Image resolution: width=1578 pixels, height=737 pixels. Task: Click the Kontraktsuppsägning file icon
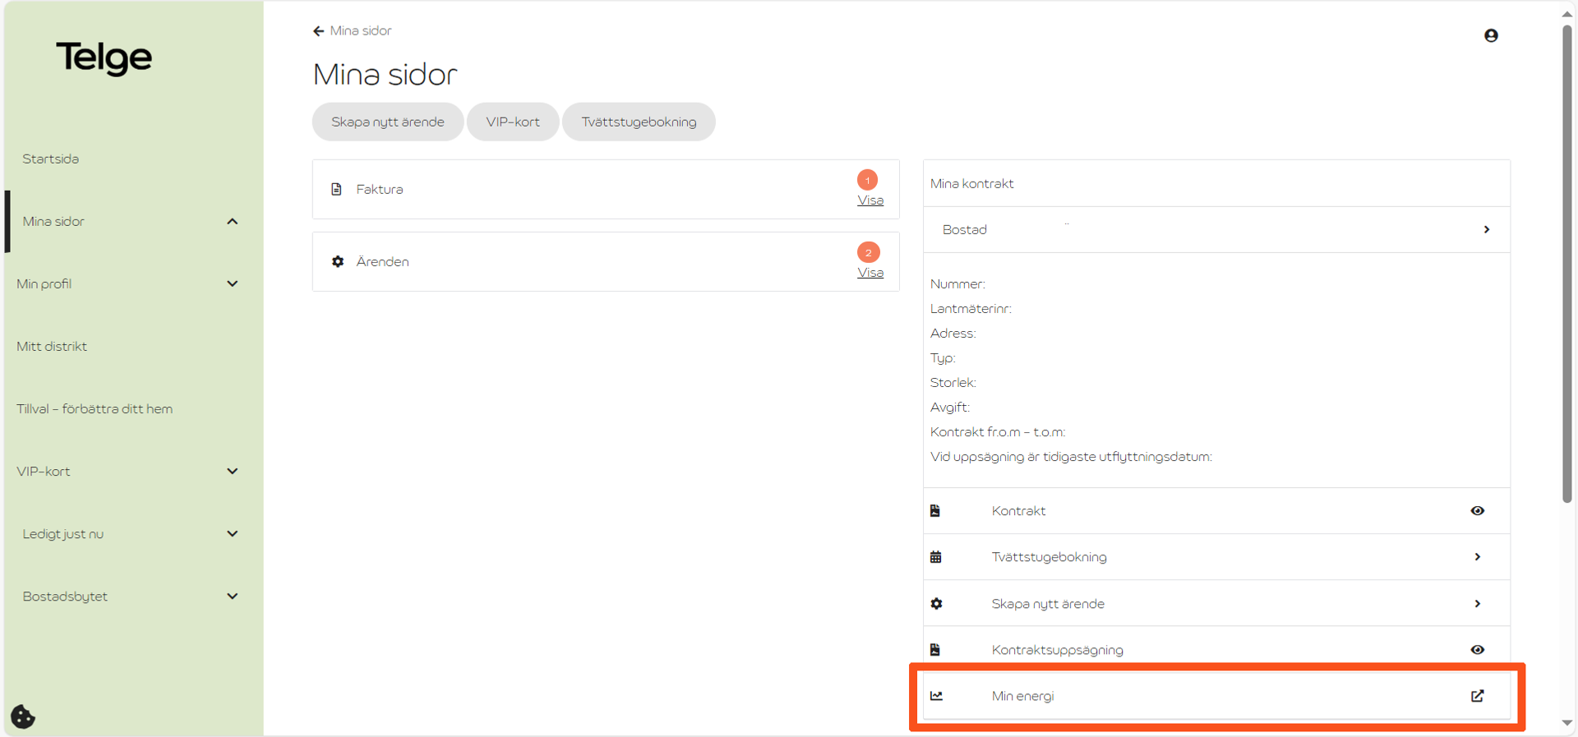pos(935,649)
